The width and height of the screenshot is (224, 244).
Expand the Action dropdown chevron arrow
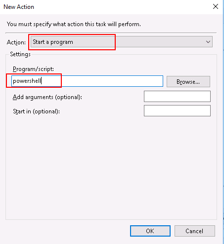pyautogui.click(x=208, y=42)
